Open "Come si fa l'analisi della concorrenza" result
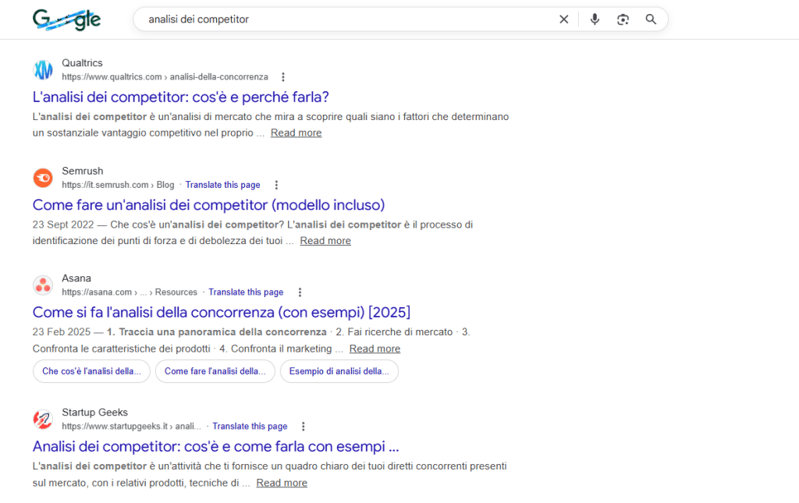This screenshot has height=503, width=799. [221, 312]
